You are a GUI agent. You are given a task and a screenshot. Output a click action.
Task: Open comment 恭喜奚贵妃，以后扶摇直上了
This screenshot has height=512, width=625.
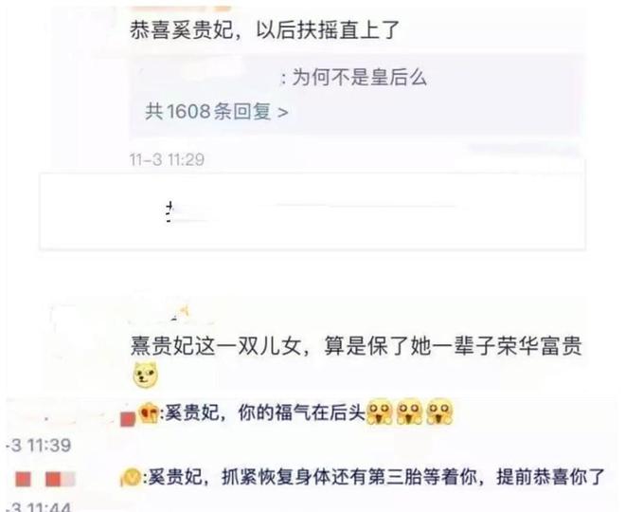264,29
